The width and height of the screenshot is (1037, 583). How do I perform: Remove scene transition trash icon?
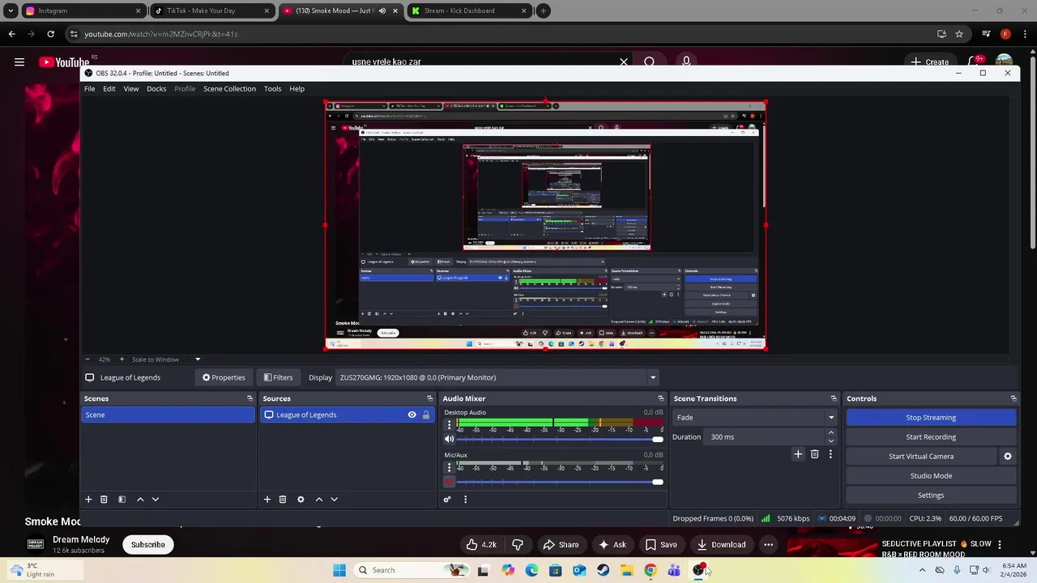(x=814, y=454)
